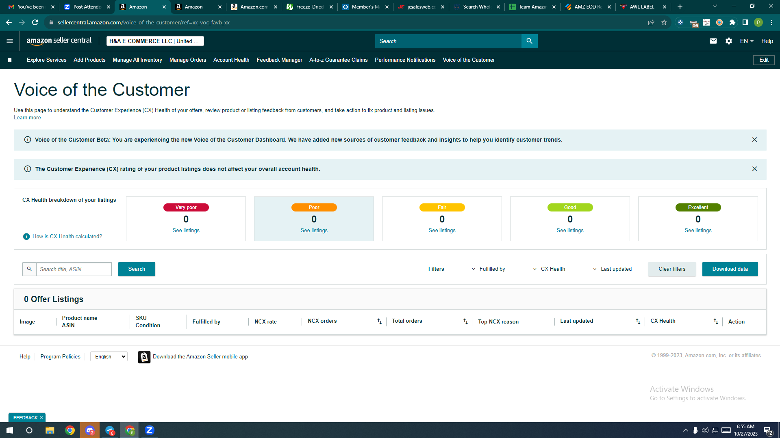Click the bookmark icon in the favorites bar
Image resolution: width=780 pixels, height=438 pixels.
[10, 60]
